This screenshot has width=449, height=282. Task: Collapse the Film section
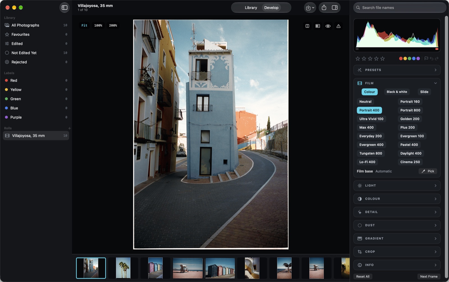click(397, 83)
